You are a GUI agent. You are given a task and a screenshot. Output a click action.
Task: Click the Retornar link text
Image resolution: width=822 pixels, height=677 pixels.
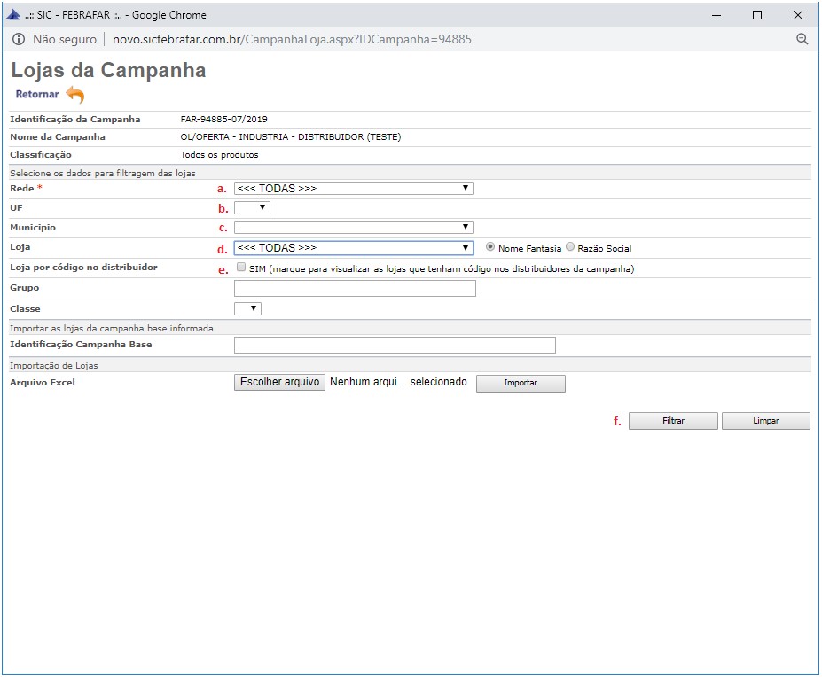coord(37,95)
